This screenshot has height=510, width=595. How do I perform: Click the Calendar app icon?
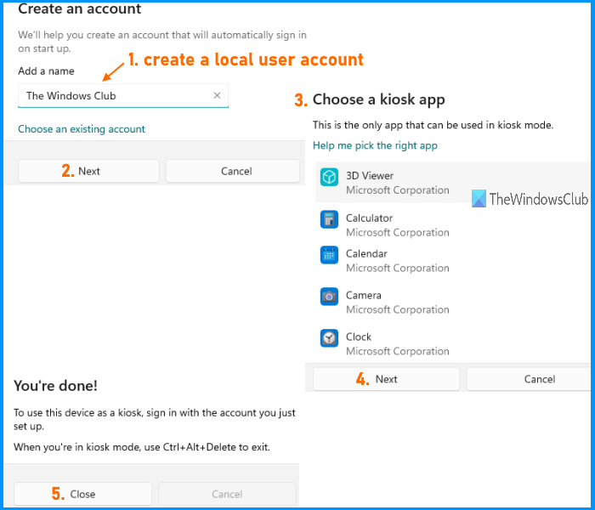(x=329, y=255)
